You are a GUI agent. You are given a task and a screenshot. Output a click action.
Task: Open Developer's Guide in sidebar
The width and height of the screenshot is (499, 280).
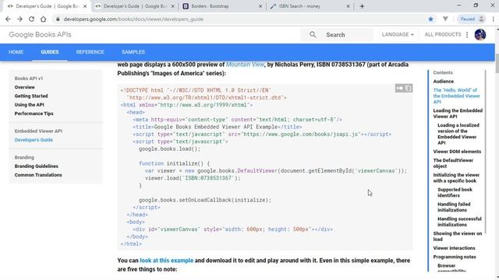point(34,140)
